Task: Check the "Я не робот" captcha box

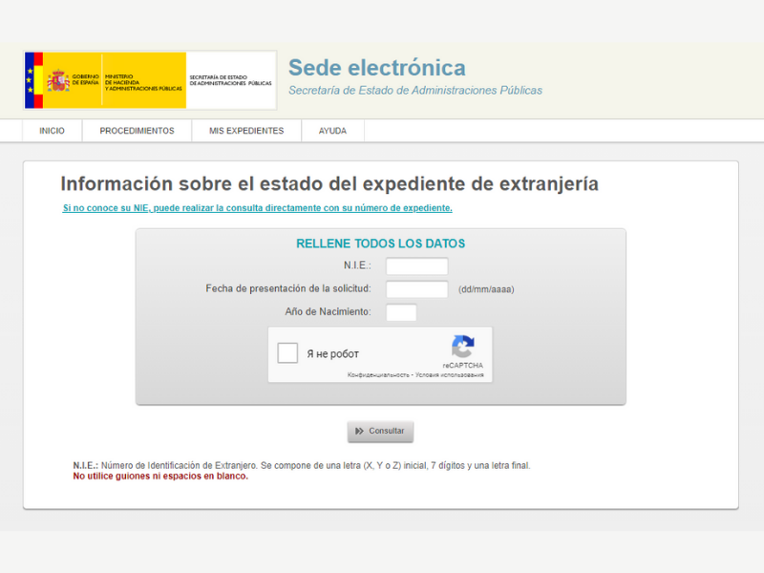Action: (287, 353)
